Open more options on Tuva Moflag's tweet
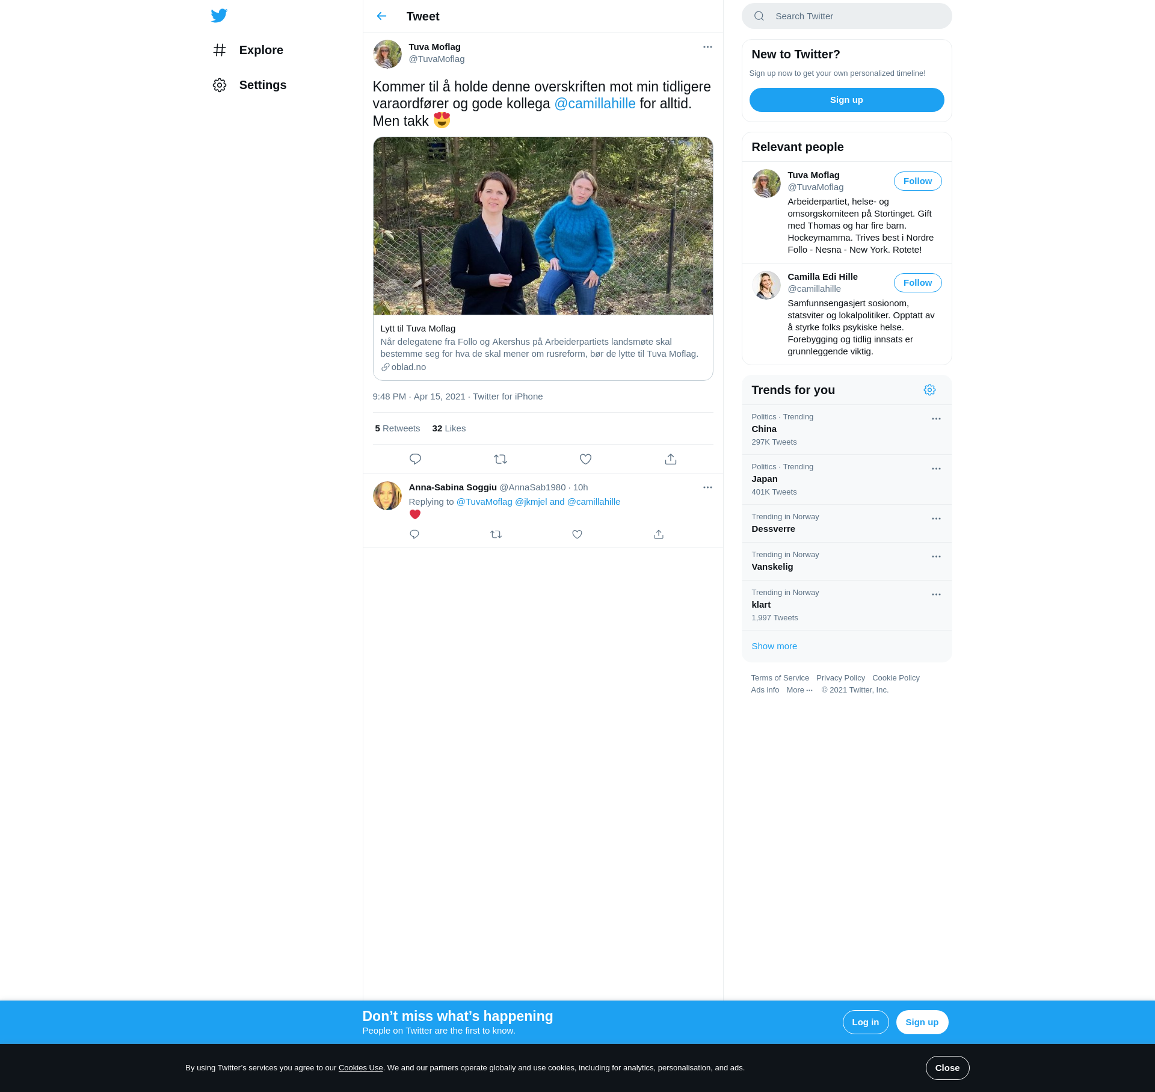The height and width of the screenshot is (1092, 1155). point(707,47)
